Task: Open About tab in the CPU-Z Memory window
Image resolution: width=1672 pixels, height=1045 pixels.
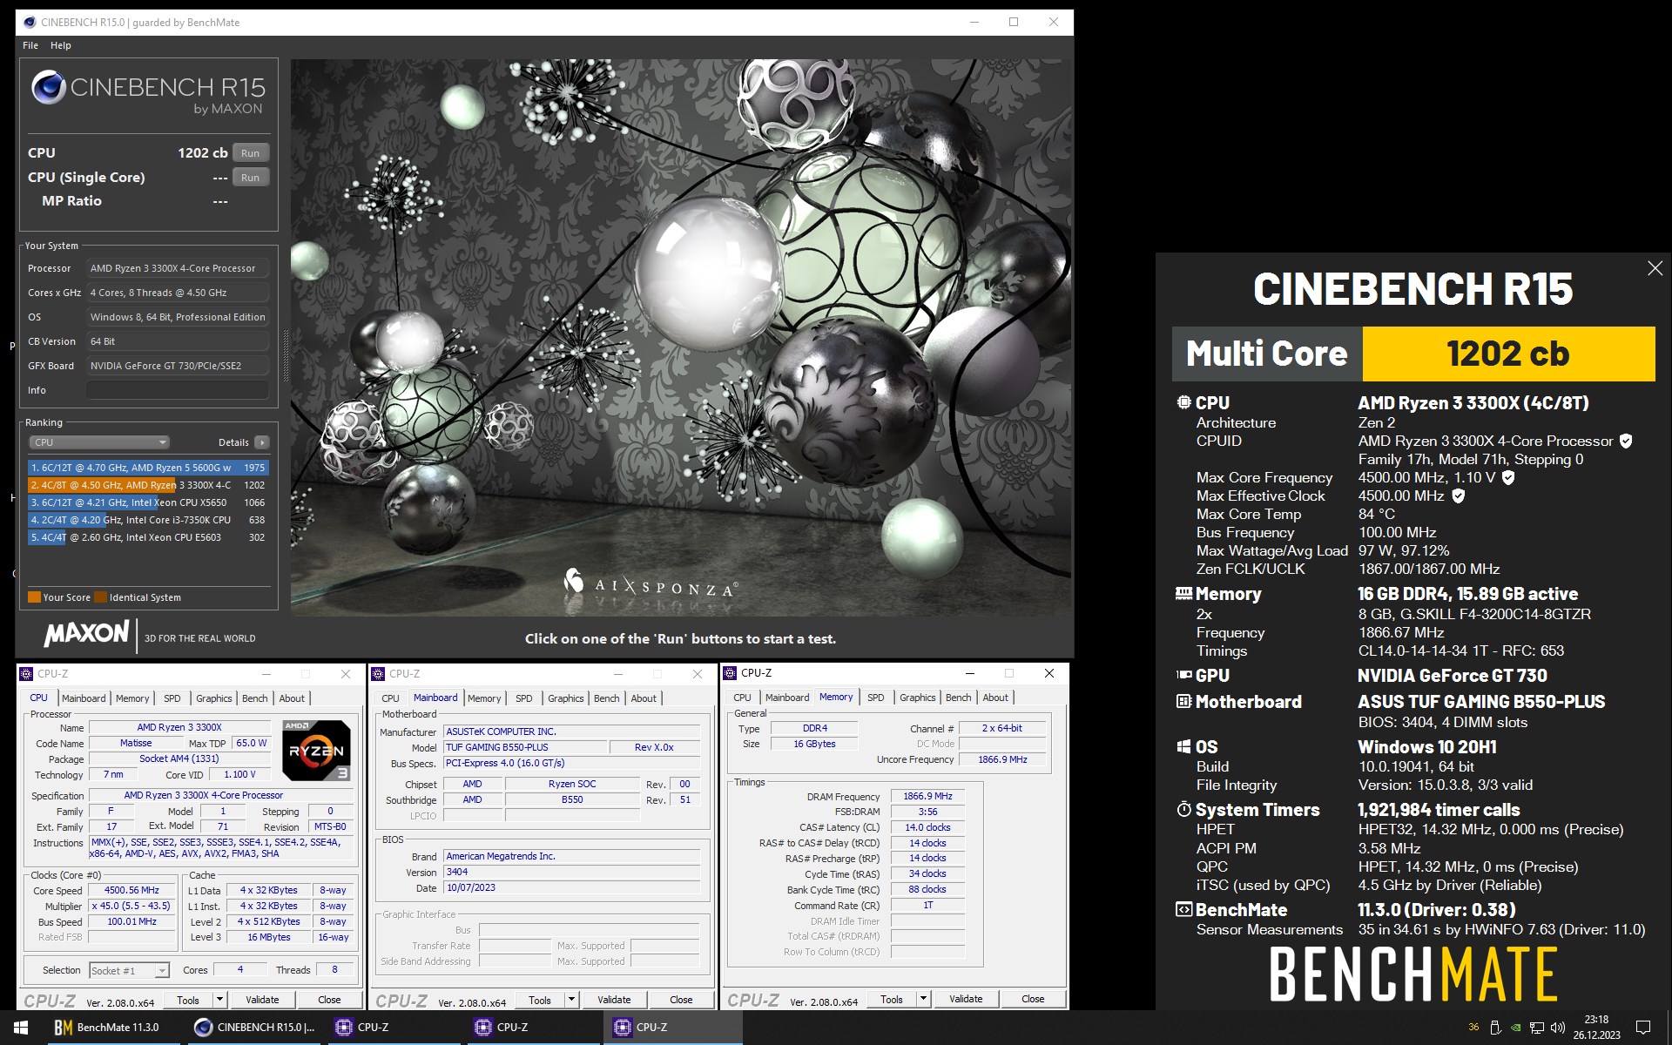Action: pos(995,698)
